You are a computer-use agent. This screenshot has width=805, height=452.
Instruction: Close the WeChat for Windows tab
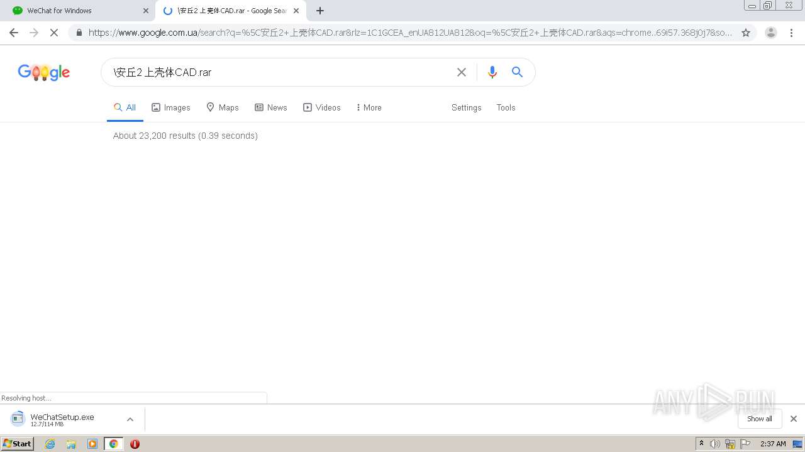146,11
